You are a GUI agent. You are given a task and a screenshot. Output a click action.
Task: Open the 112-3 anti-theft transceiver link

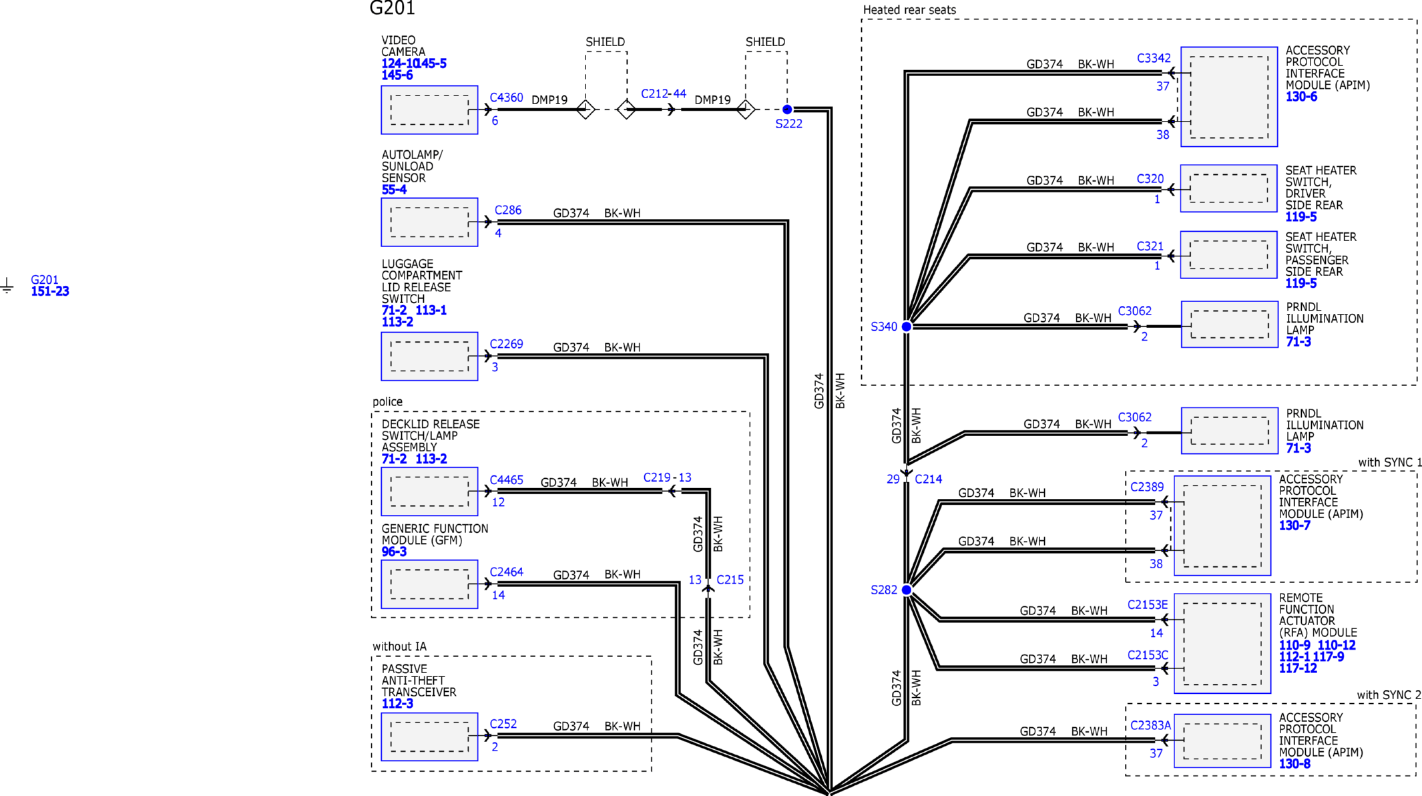[397, 704]
